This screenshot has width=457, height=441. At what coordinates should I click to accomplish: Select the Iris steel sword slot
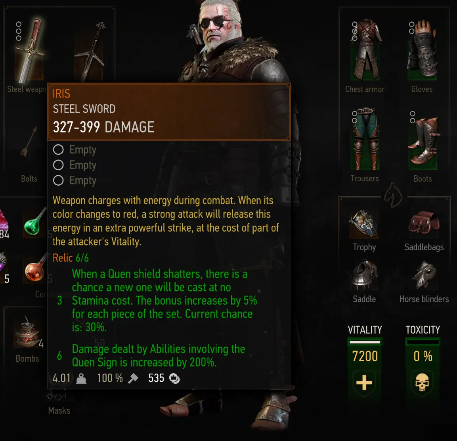tap(29, 50)
